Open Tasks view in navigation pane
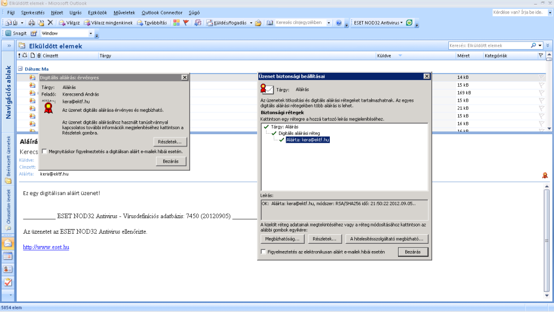Viewport: 554px width, 312px height. coord(8,282)
